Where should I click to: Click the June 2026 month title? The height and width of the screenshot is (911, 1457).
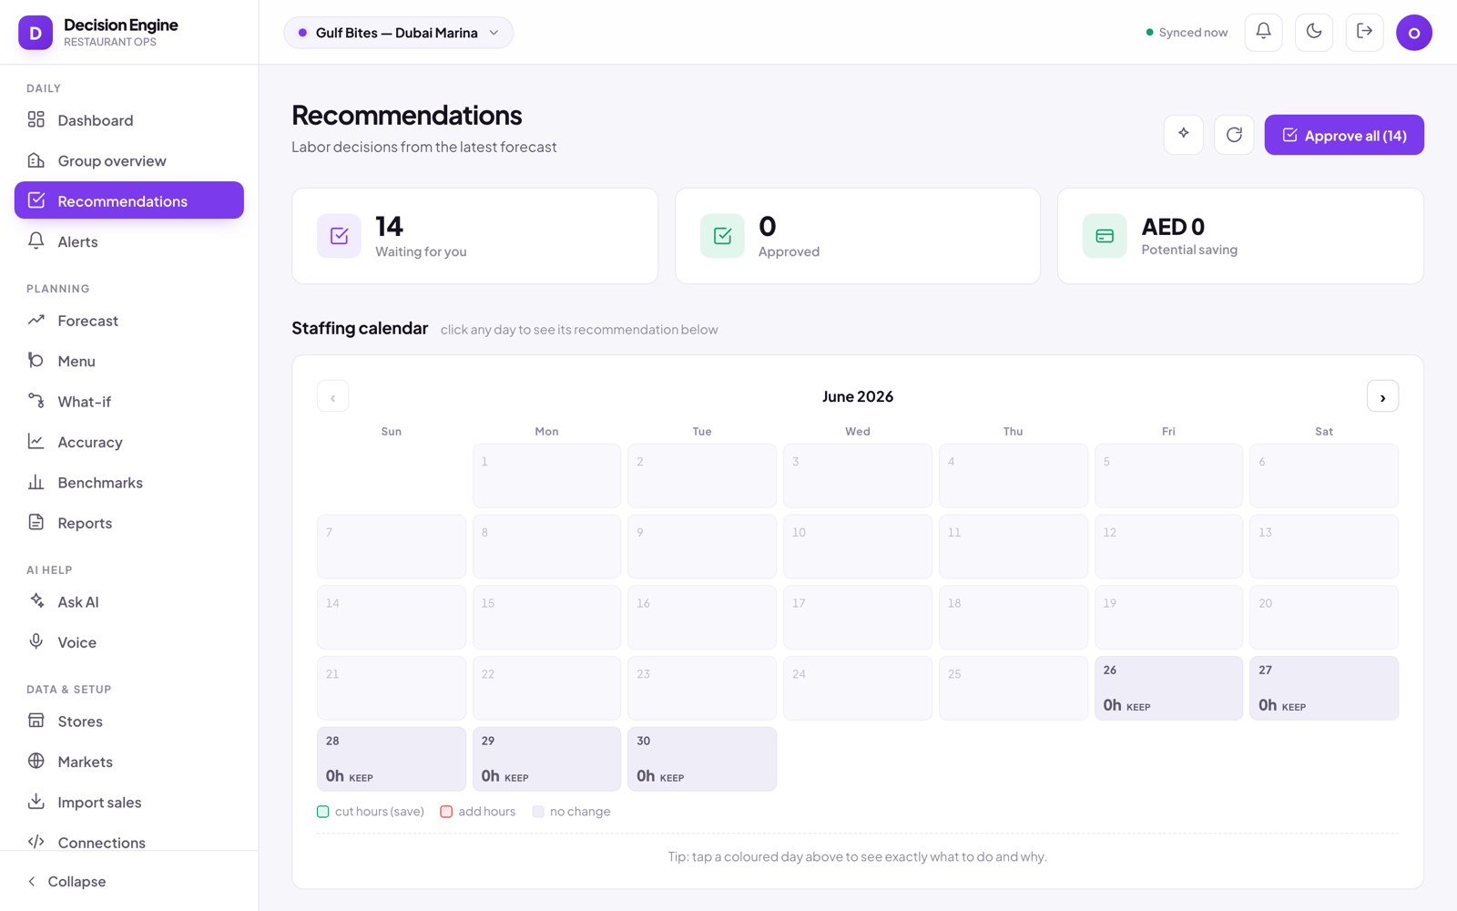(x=858, y=396)
